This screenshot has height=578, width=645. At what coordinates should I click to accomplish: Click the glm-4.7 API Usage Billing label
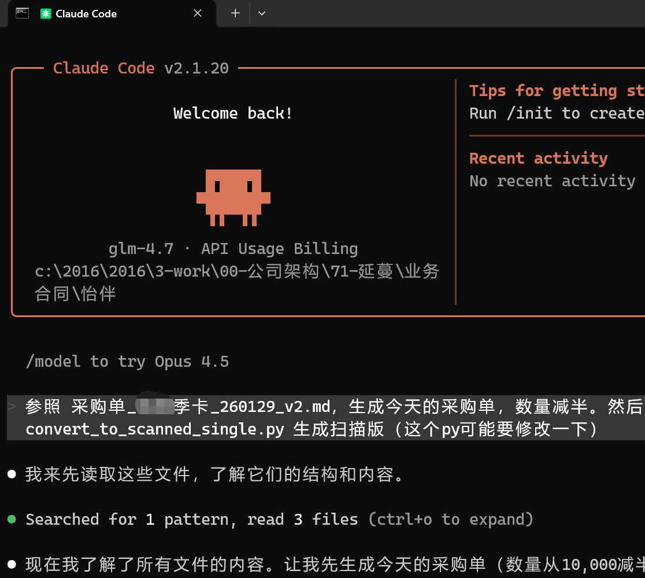tap(233, 249)
